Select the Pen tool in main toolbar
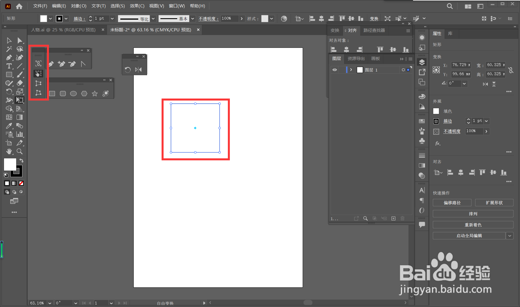 [x=9, y=58]
